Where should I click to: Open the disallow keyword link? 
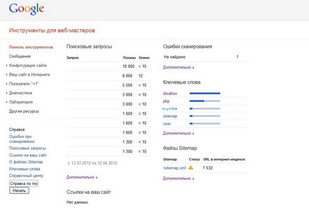pyautogui.click(x=170, y=93)
